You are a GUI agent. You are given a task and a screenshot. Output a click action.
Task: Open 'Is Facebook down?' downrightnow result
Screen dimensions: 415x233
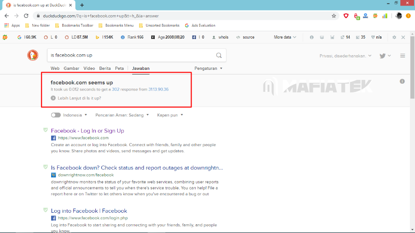[x=137, y=168]
